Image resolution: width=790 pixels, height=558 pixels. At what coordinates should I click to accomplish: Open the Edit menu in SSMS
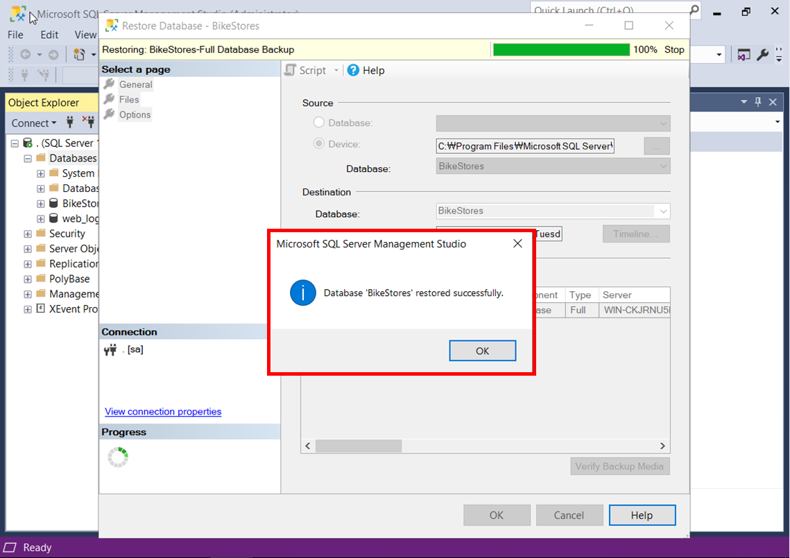(x=49, y=35)
